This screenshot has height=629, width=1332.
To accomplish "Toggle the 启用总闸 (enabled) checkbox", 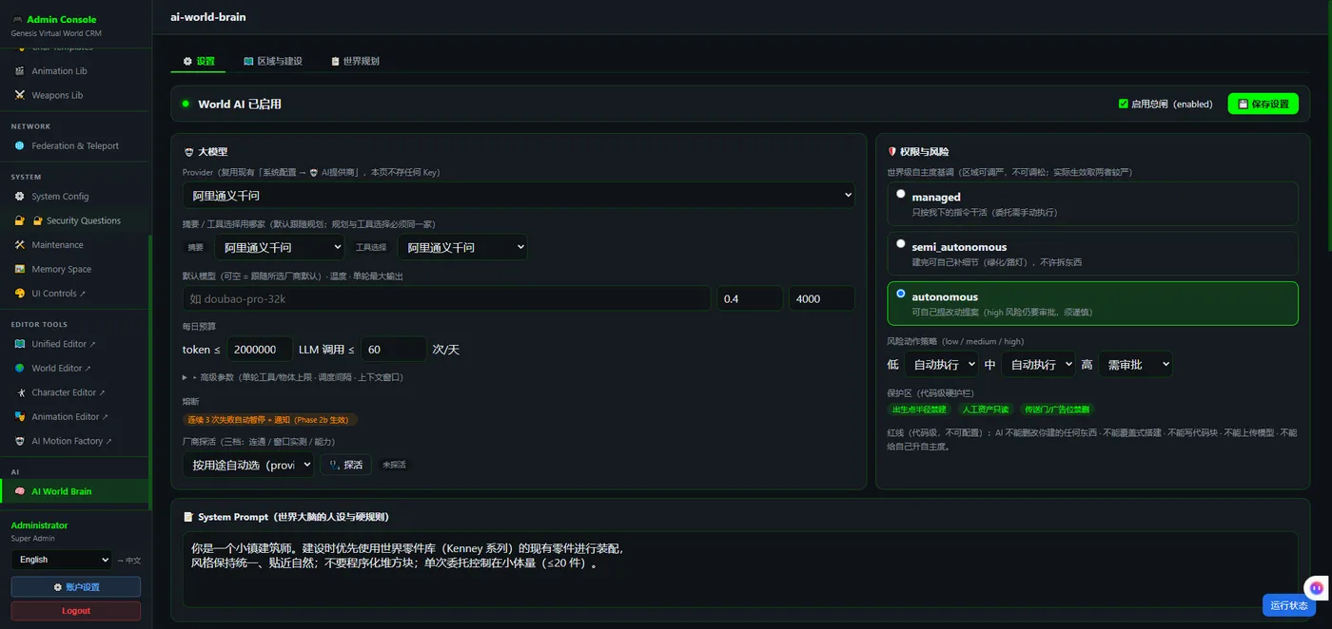I will click(1124, 104).
